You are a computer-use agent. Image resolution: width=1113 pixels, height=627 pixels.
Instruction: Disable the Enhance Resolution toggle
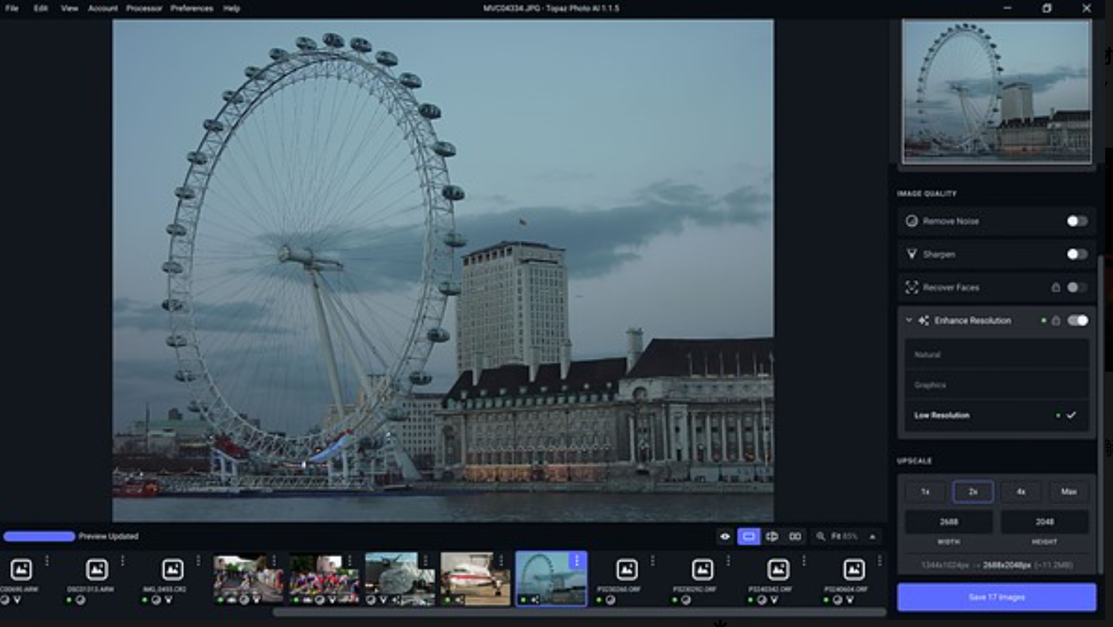1077,321
